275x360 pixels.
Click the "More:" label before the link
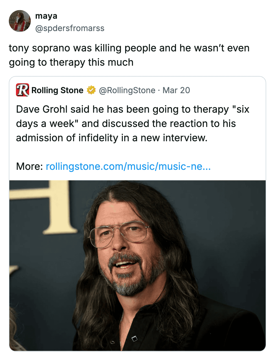click(29, 166)
